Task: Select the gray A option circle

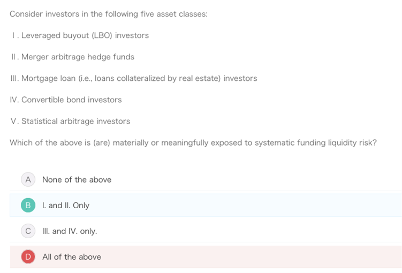Action: [x=28, y=179]
